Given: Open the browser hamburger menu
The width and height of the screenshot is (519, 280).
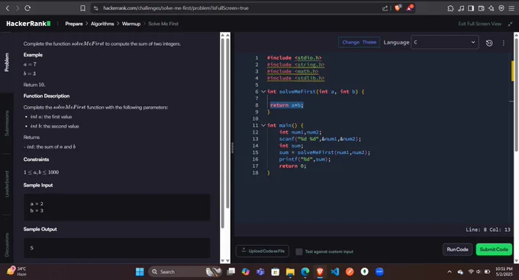Looking at the screenshot, I should tap(511, 8).
